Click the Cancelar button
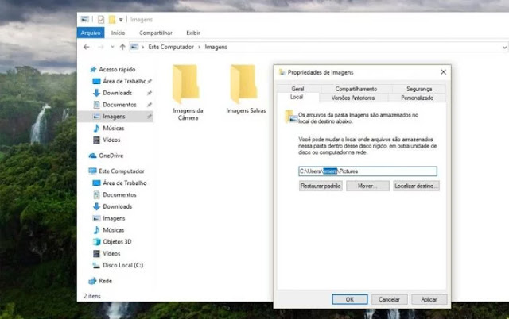This screenshot has width=509, height=319. (389, 300)
